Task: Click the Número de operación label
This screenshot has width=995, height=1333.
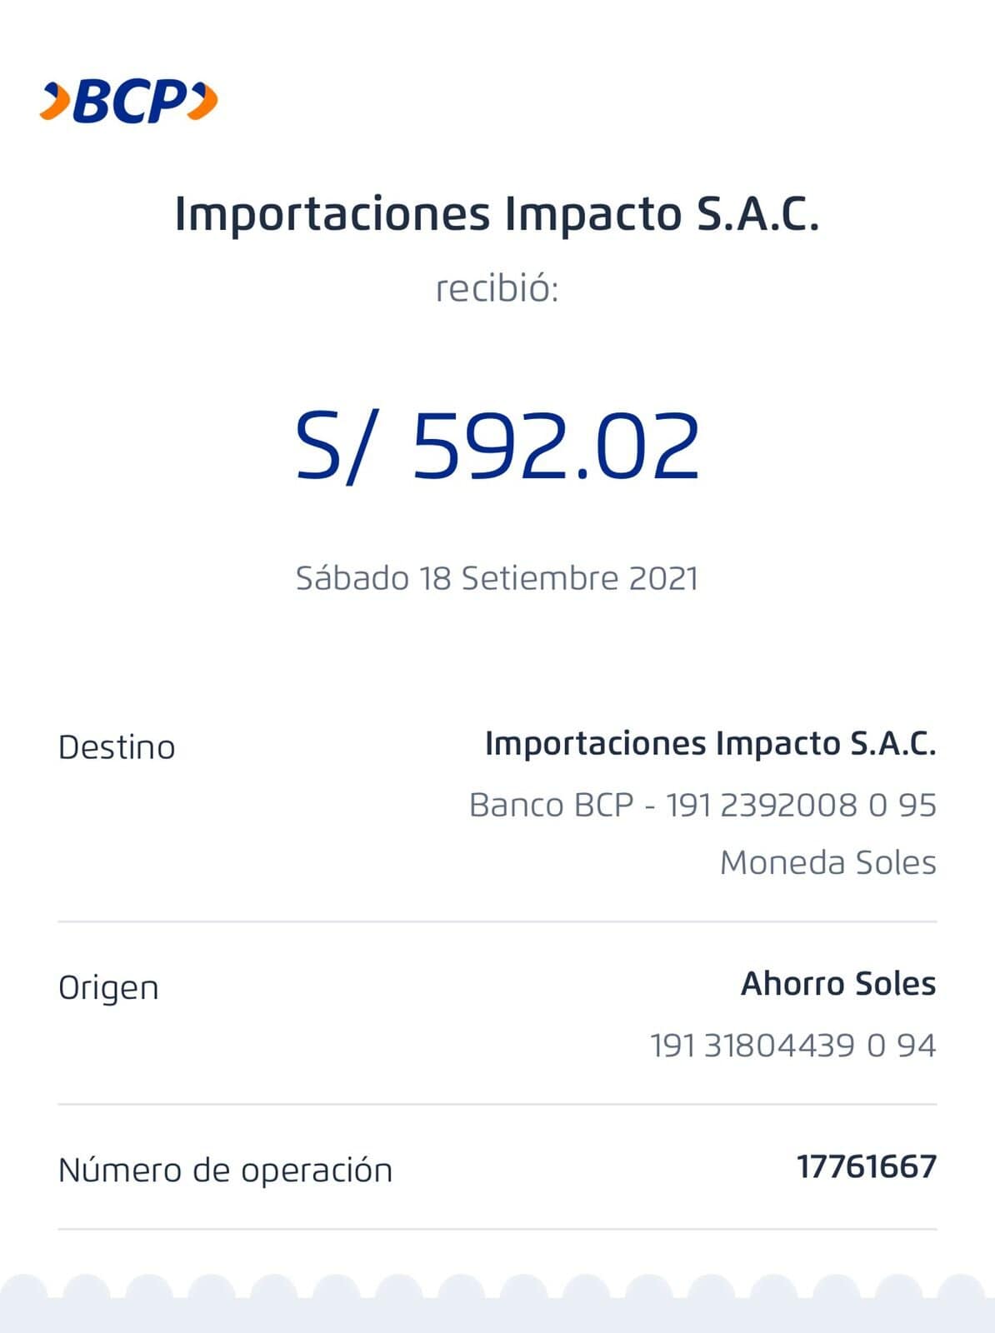Action: click(x=225, y=1170)
